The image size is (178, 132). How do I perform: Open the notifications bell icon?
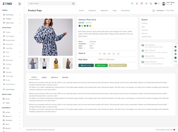[132, 4]
